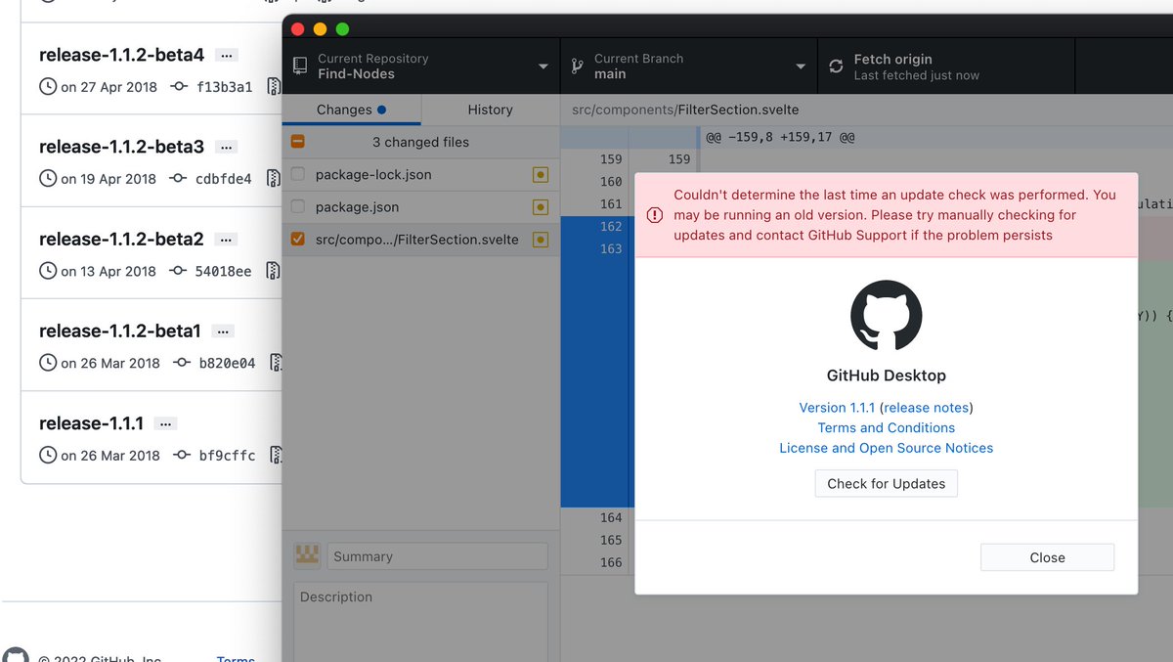The height and width of the screenshot is (662, 1173).
Task: Select the Changes tab
Action: point(345,110)
